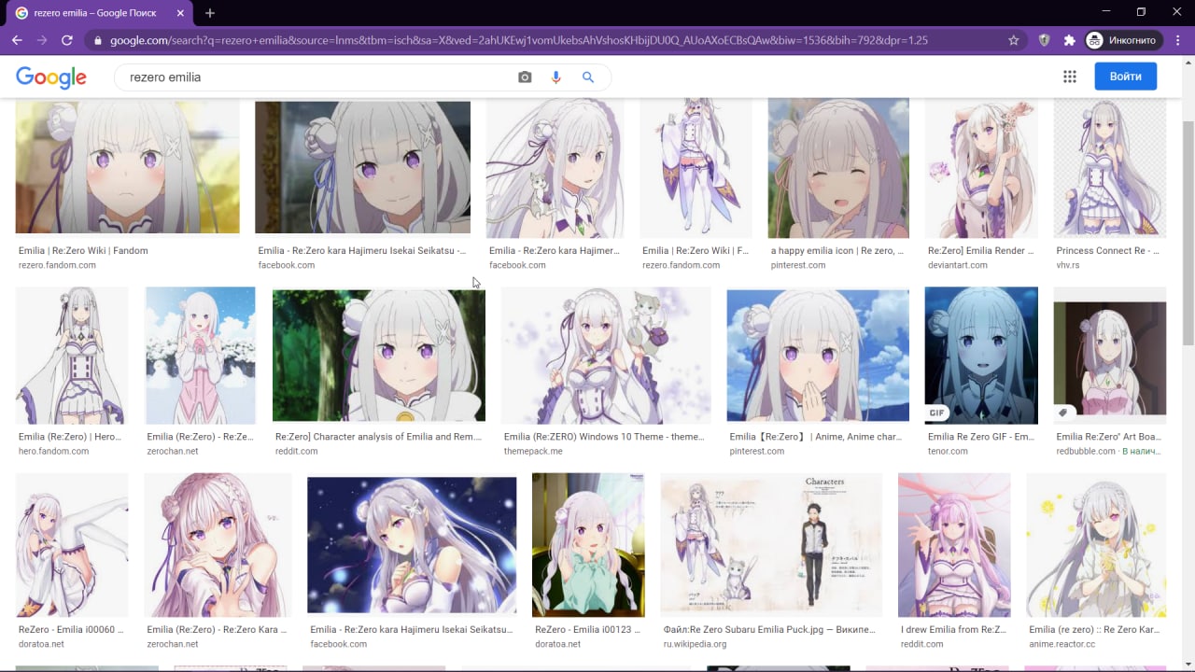Click the Войти sign-in button

click(1126, 77)
